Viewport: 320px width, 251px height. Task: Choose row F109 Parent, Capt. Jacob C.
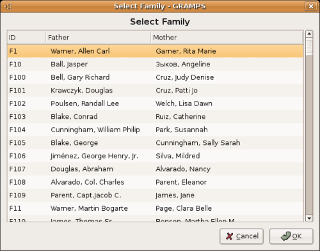click(156, 195)
